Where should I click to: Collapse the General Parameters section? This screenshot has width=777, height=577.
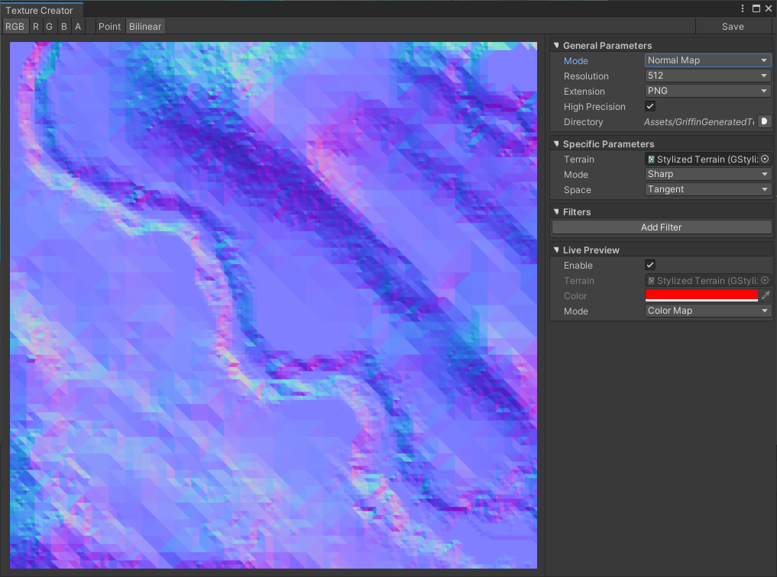click(x=556, y=45)
